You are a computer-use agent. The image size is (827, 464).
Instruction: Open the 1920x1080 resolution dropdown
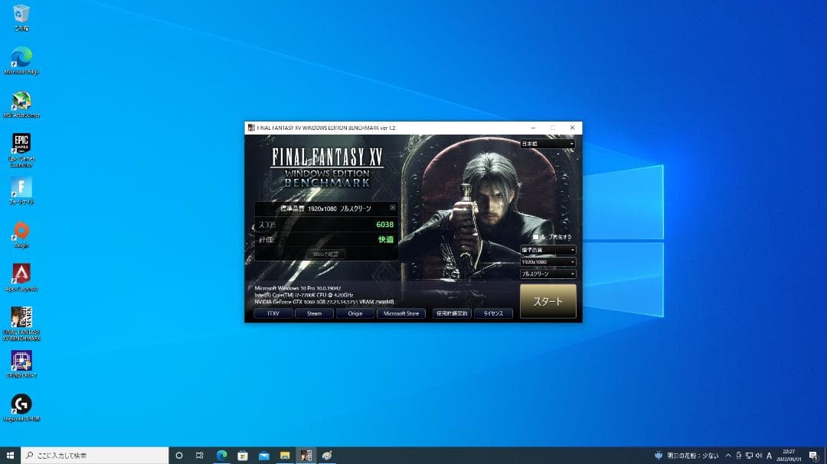(x=548, y=261)
